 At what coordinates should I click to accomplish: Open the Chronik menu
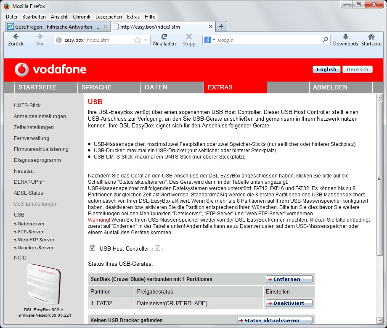[82, 17]
